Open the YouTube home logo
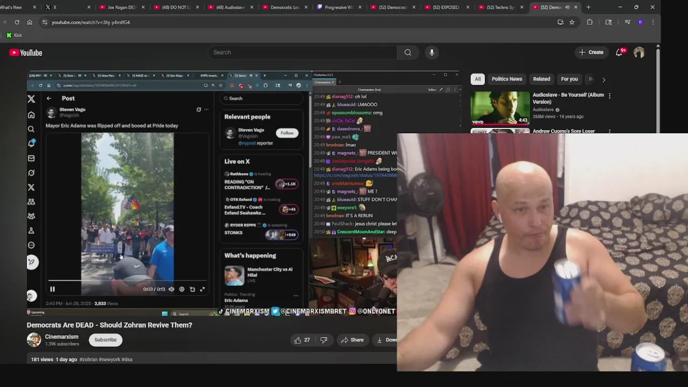Image resolution: width=688 pixels, height=387 pixels. 26,53
